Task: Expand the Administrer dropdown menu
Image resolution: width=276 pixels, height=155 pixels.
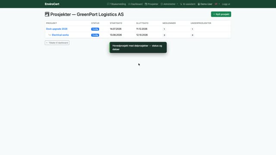Action: point(169,4)
